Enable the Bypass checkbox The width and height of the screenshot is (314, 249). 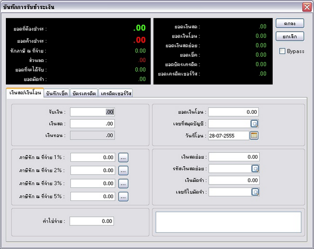coord(282,51)
